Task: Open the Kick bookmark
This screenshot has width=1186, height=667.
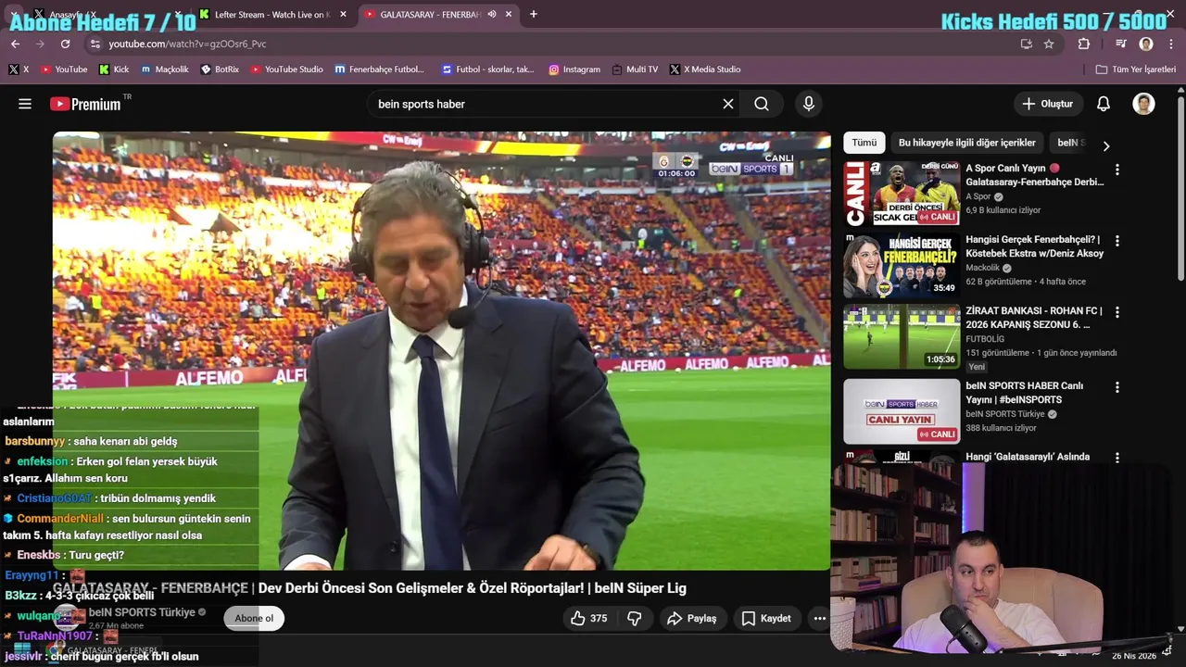Action: tap(114, 69)
